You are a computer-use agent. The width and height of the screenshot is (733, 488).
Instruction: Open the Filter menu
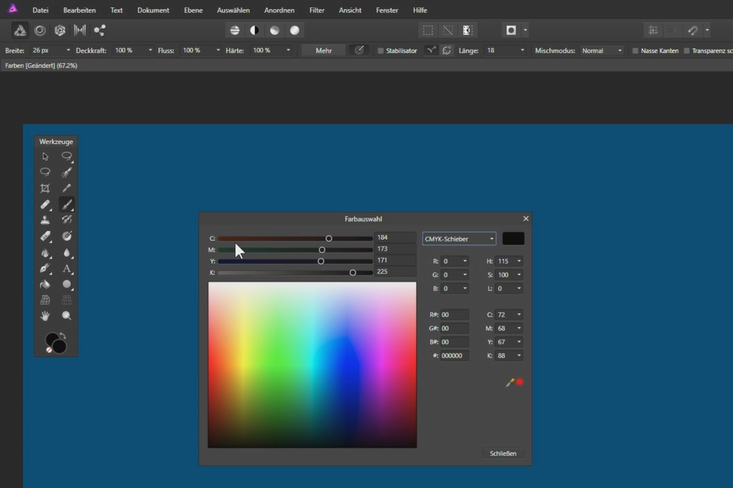(x=316, y=10)
